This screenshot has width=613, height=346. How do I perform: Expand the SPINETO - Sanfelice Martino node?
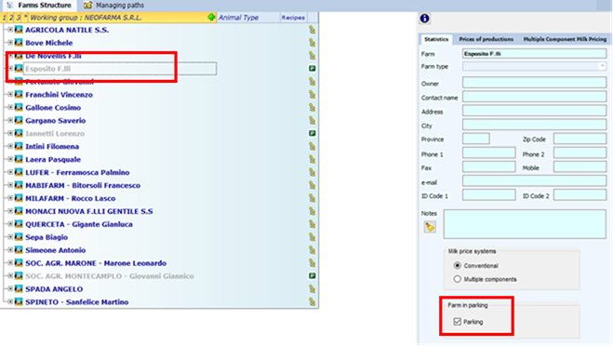10,302
